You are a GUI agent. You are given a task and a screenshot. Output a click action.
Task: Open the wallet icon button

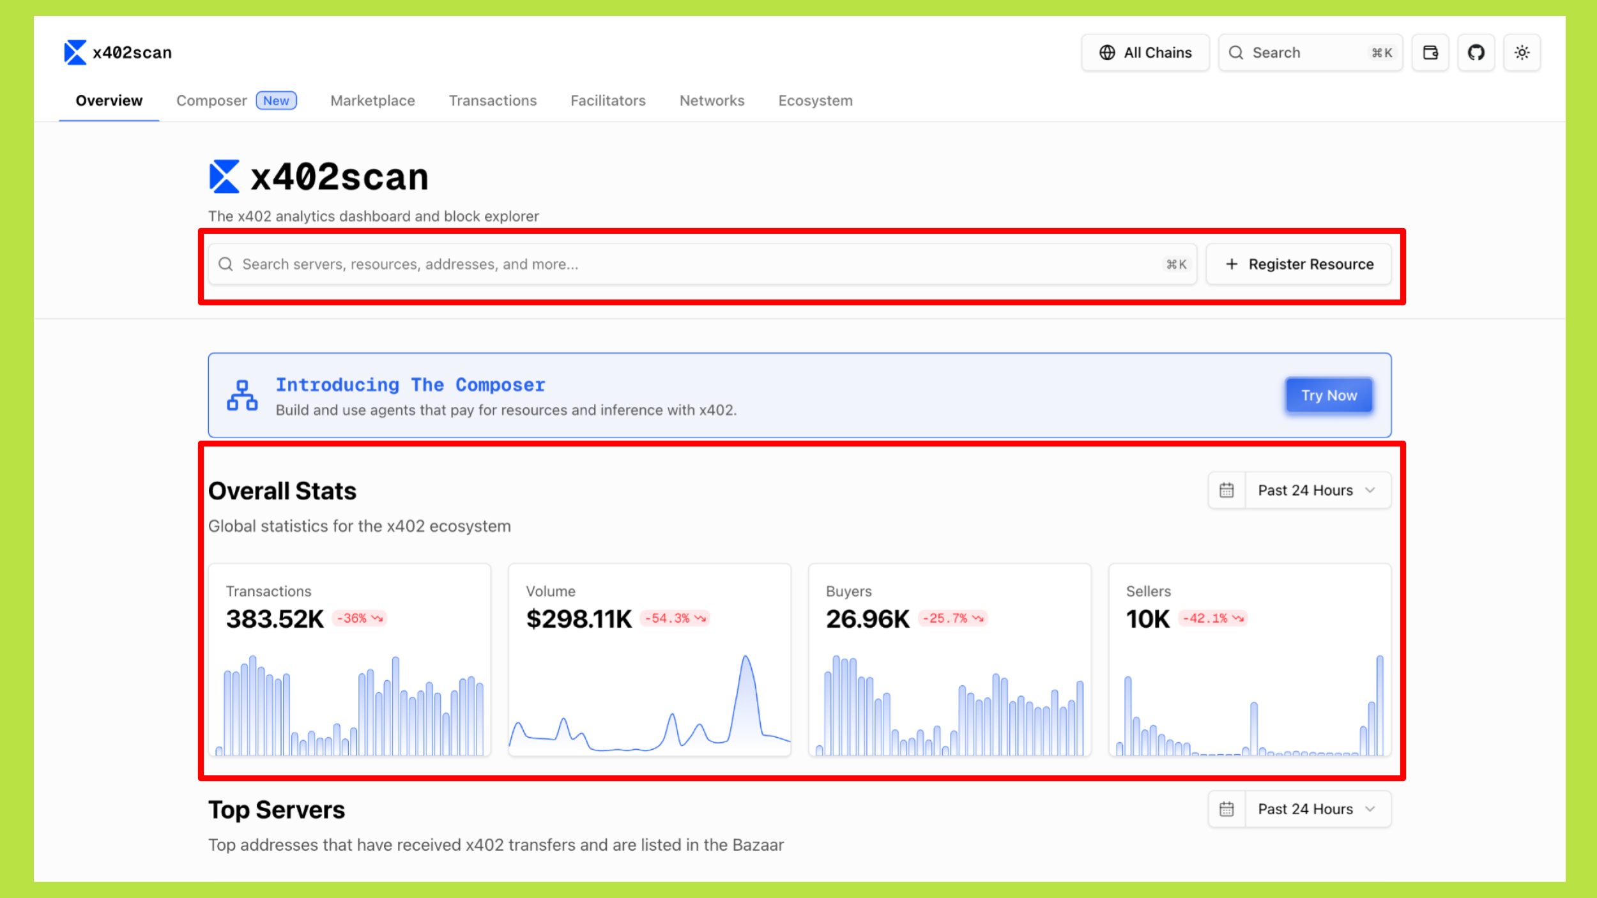tap(1430, 52)
